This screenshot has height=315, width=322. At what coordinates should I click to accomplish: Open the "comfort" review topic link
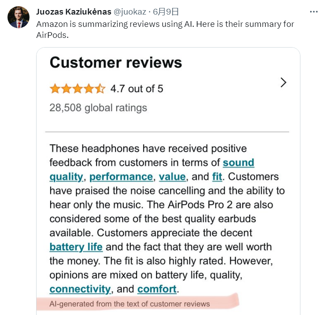click(157, 289)
